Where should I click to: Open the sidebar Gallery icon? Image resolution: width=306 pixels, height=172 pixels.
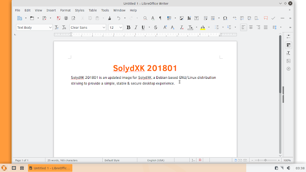click(x=288, y=61)
